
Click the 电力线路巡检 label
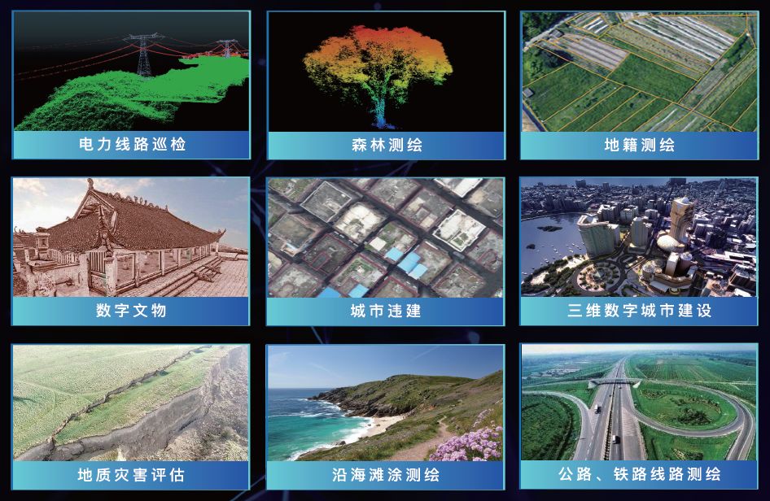(x=132, y=145)
